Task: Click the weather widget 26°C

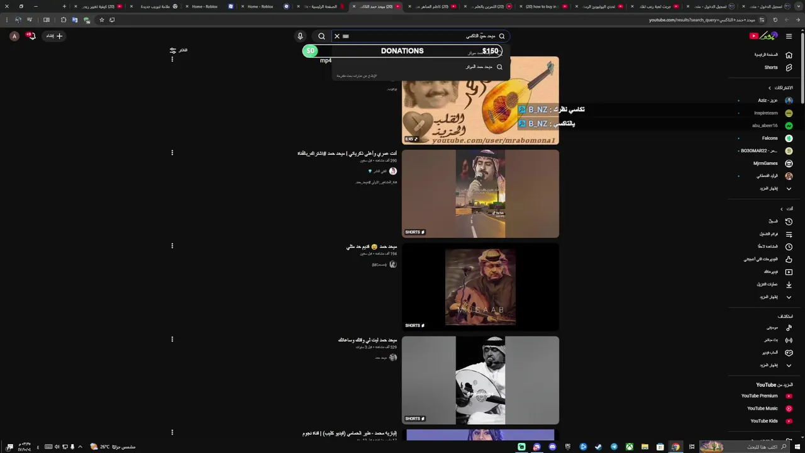Action: (x=112, y=447)
